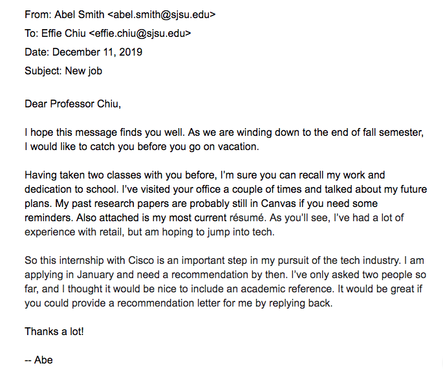
Task: Click the word internship in third paragraph
Action: tap(81, 260)
